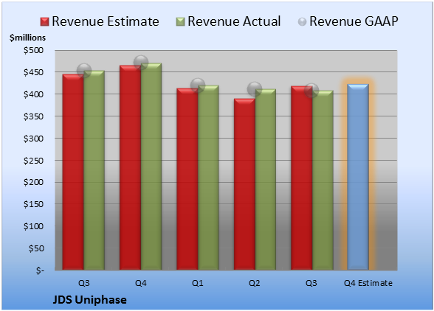Click the '$50' axis value
Image resolution: width=434 pixels, height=311 pixels.
coord(36,248)
